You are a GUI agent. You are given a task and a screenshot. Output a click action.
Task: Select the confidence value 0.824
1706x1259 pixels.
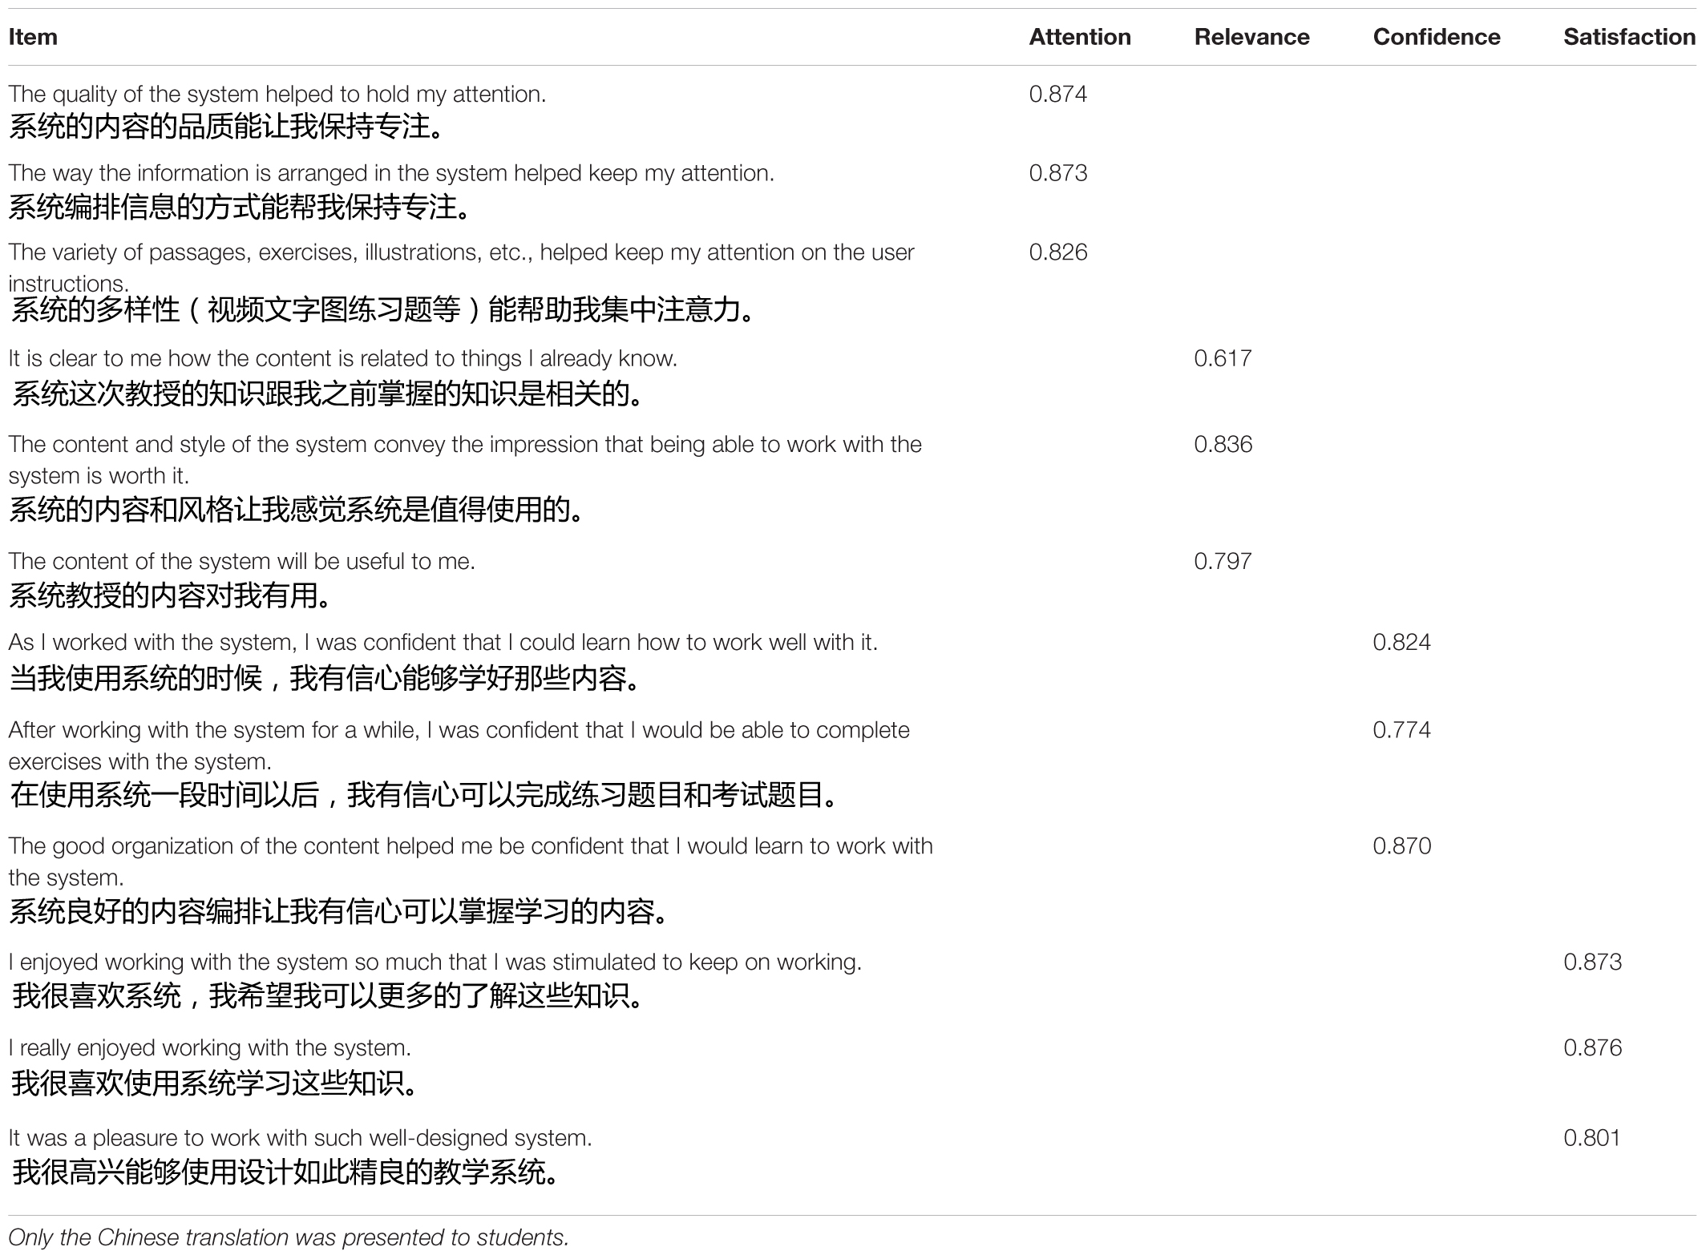pyautogui.click(x=1401, y=642)
